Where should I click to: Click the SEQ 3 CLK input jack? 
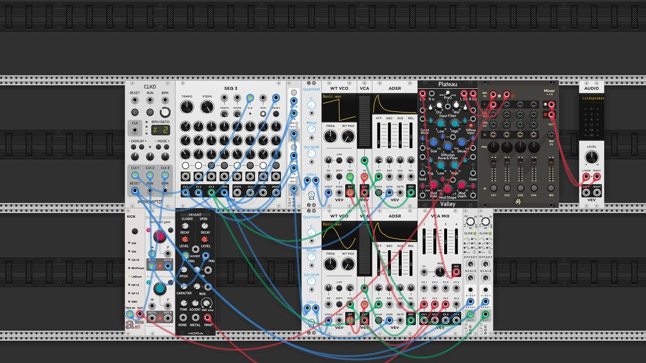tap(250, 98)
